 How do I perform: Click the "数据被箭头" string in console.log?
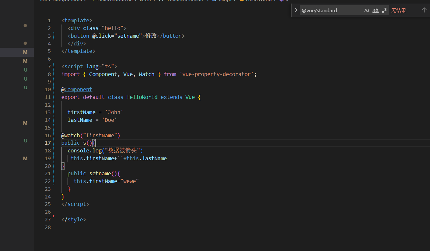click(122, 150)
